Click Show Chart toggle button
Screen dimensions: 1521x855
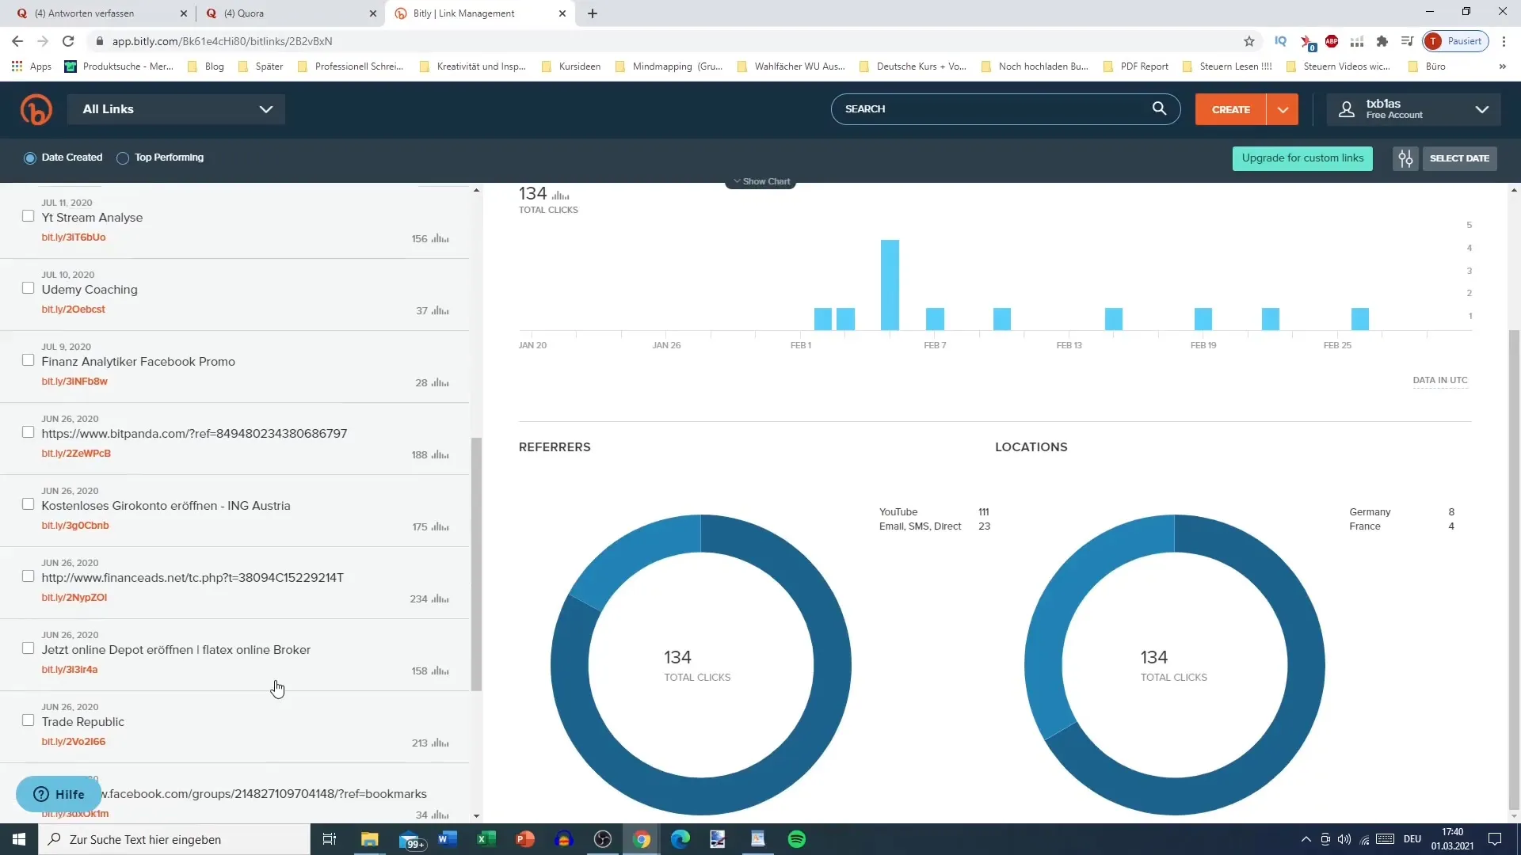[761, 180]
